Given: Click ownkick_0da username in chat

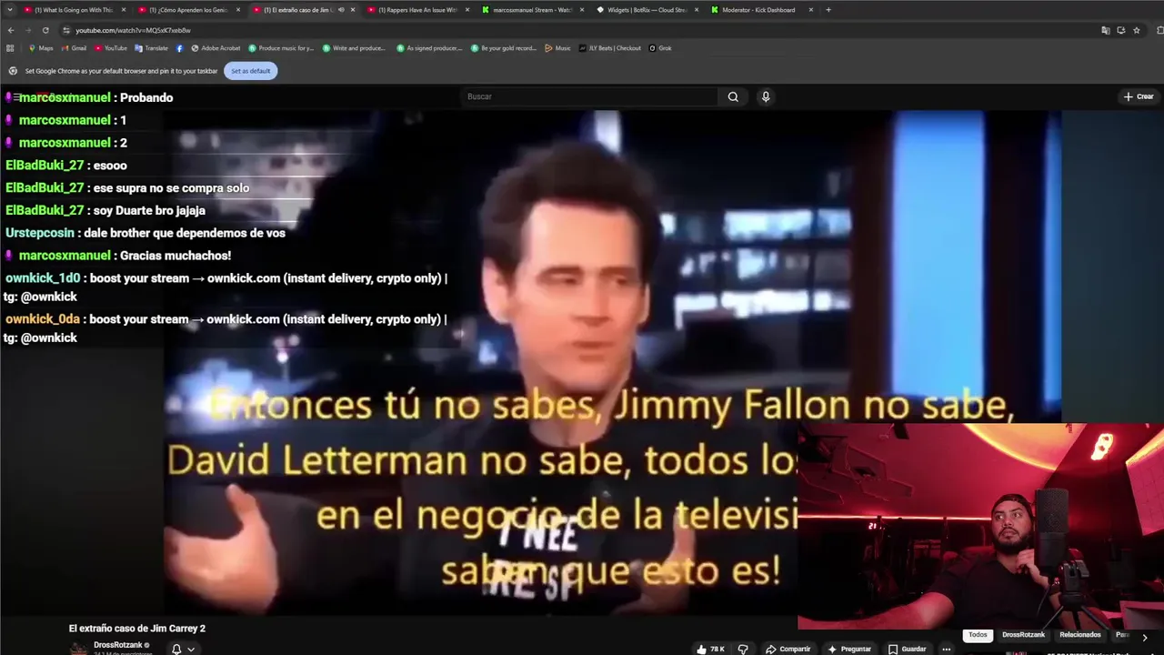Looking at the screenshot, I should pyautogui.click(x=43, y=319).
